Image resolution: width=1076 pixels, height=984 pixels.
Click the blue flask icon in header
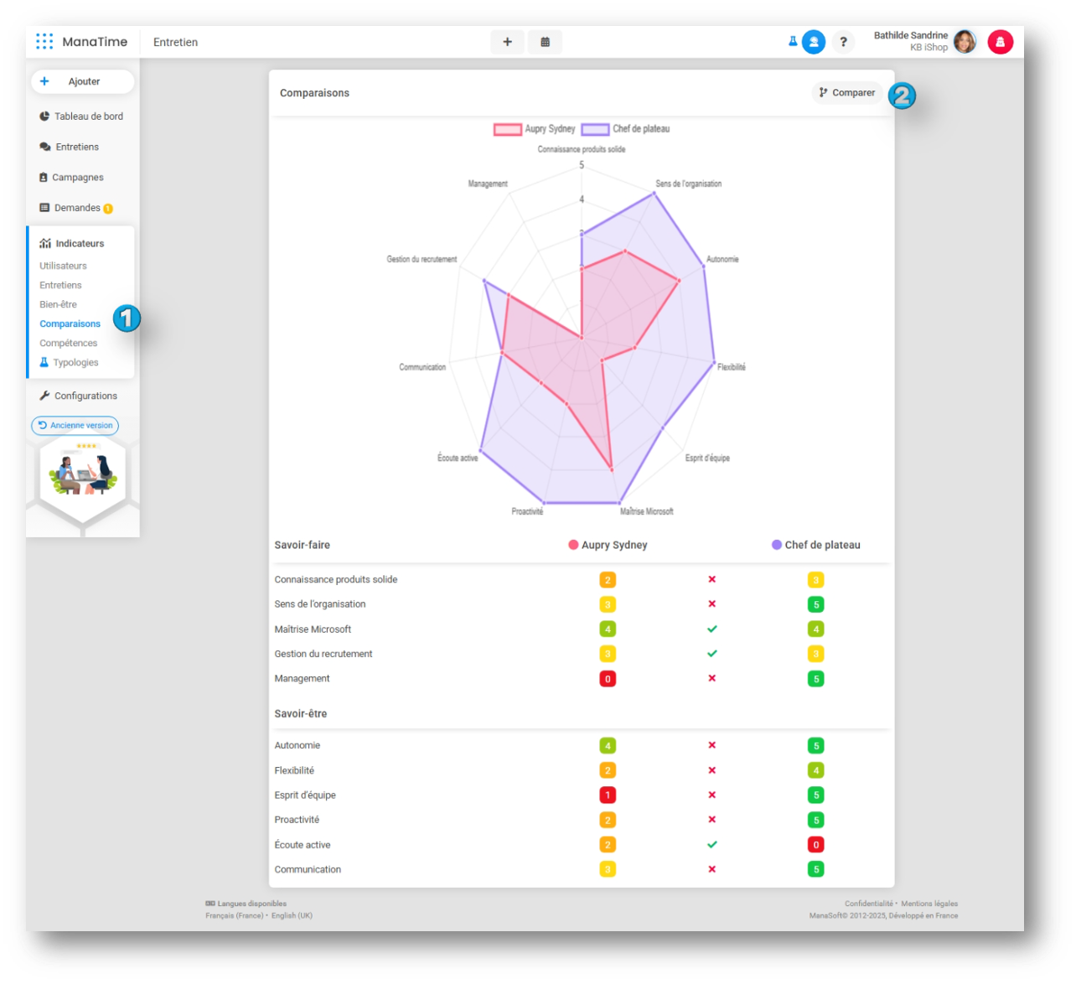[x=792, y=41]
